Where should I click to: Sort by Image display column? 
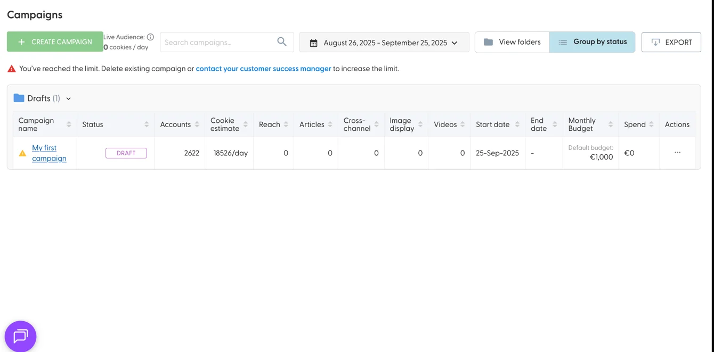click(420, 124)
